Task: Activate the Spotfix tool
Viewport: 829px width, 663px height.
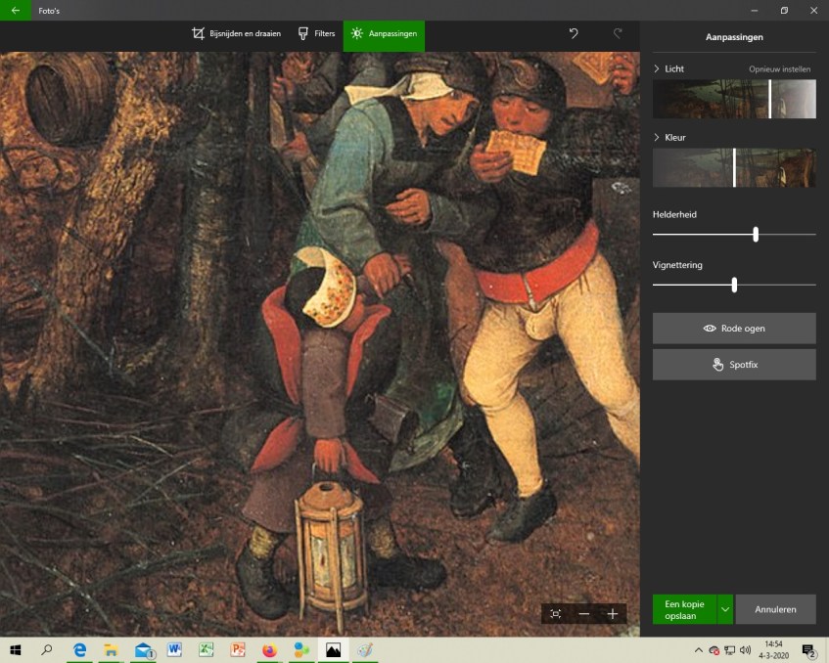Action: coord(733,365)
